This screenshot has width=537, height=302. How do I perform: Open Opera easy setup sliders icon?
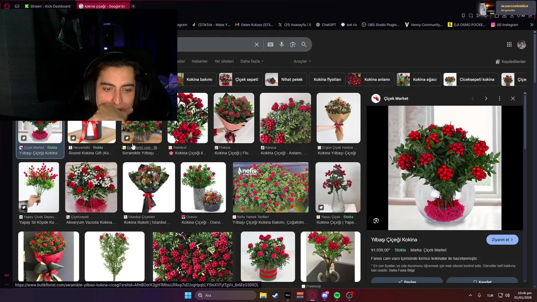point(531,16)
